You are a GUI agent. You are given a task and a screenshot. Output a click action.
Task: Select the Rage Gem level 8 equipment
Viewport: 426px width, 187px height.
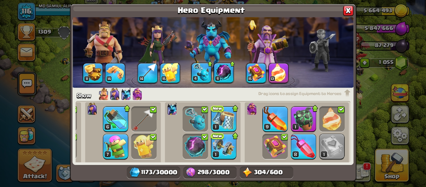point(303,146)
